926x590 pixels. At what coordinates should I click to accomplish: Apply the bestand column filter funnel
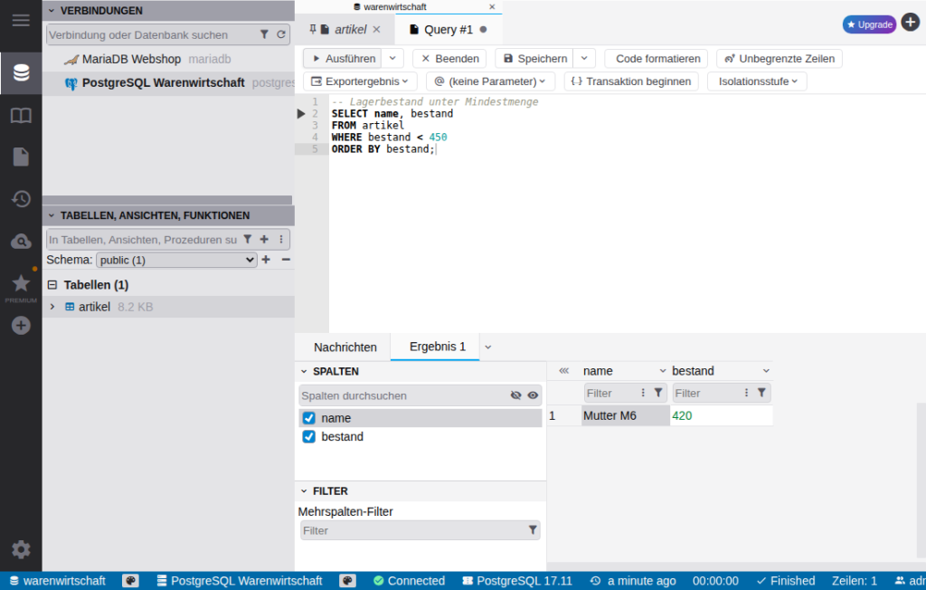pos(761,393)
